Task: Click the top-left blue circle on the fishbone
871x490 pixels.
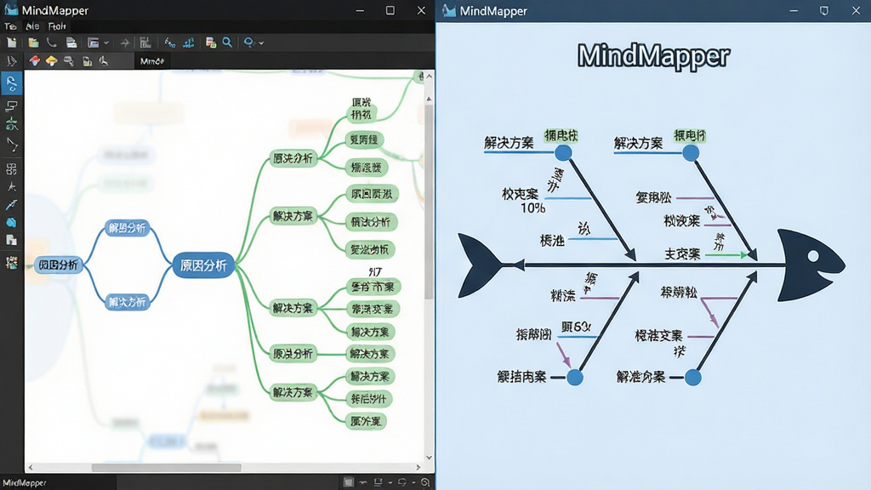Action: (x=563, y=153)
